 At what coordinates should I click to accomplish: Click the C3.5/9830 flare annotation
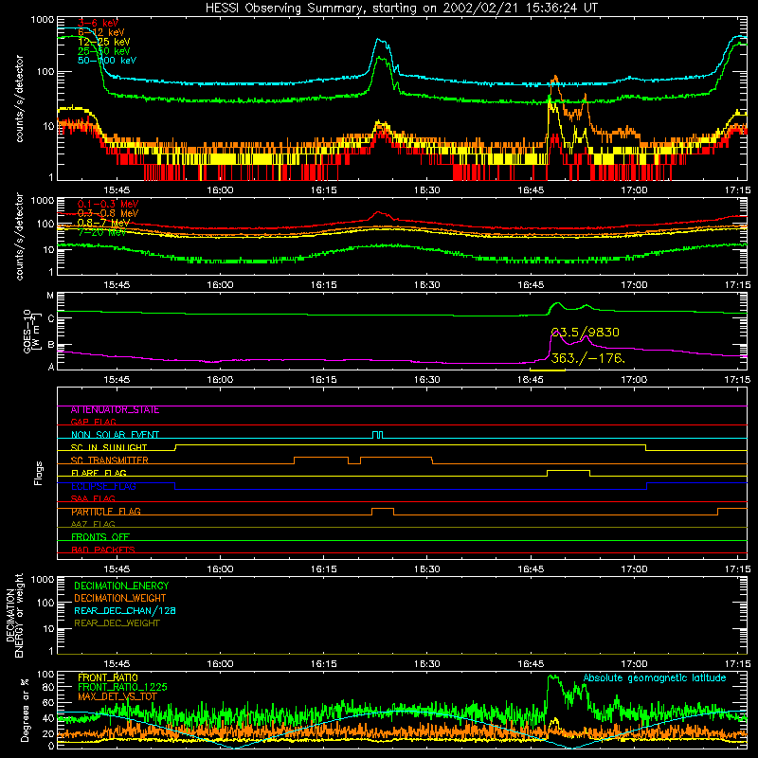pos(585,333)
